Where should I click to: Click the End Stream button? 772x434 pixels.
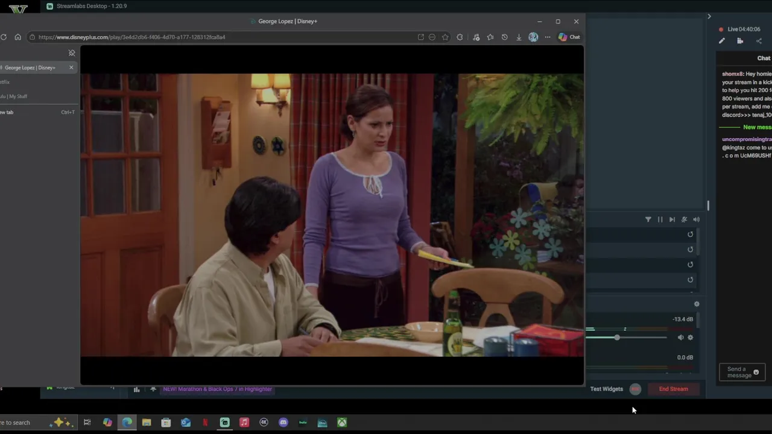pos(673,389)
